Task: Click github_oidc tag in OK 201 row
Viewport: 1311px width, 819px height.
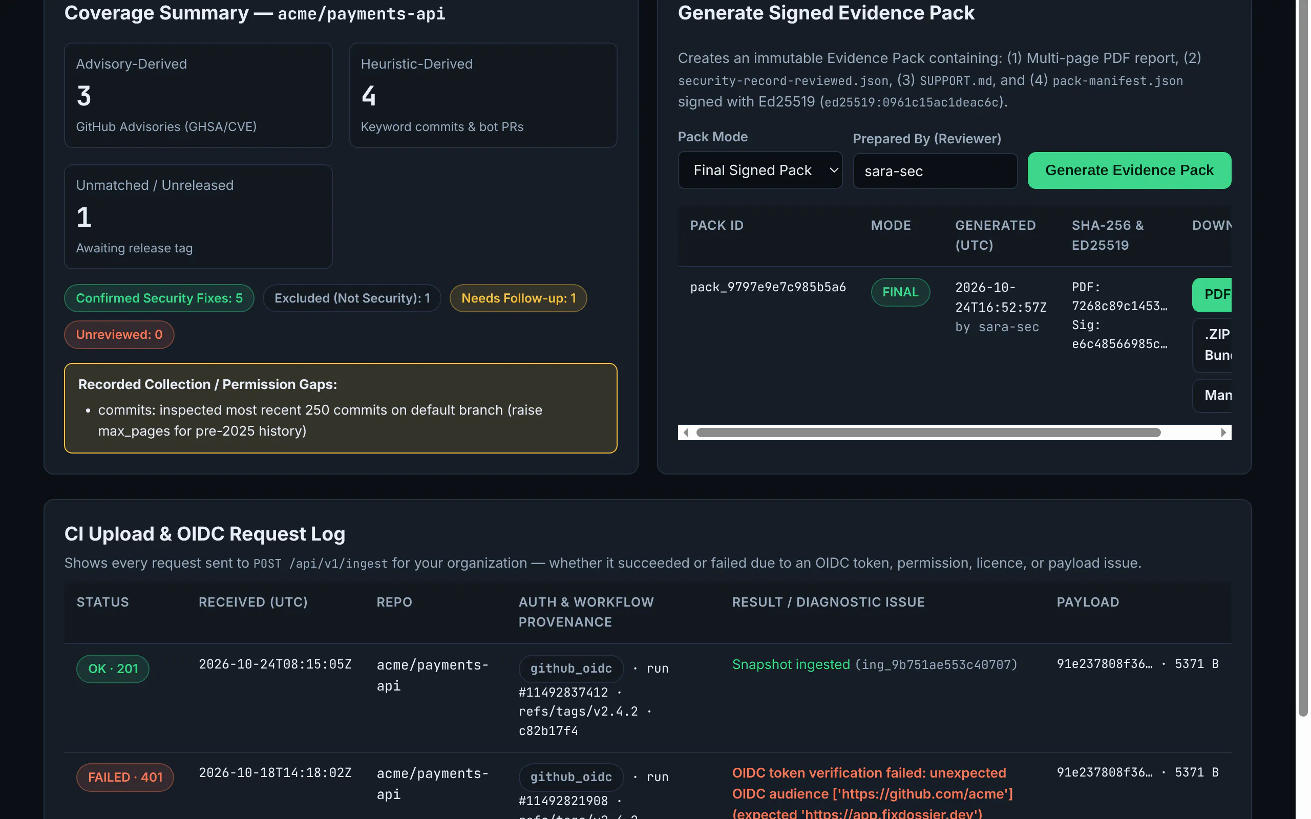Action: (571, 669)
